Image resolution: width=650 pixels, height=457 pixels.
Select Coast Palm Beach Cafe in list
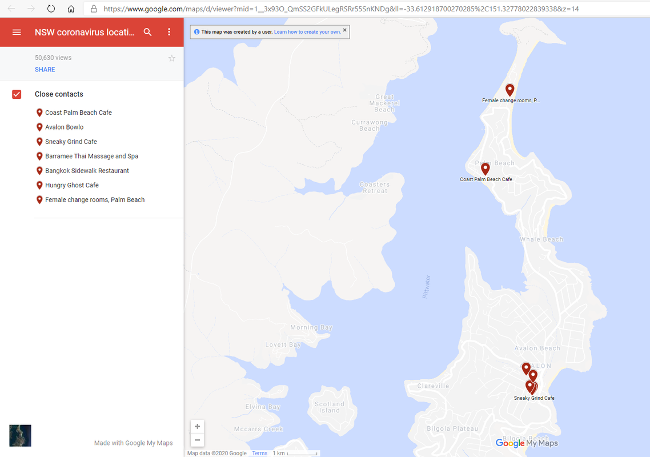click(78, 113)
